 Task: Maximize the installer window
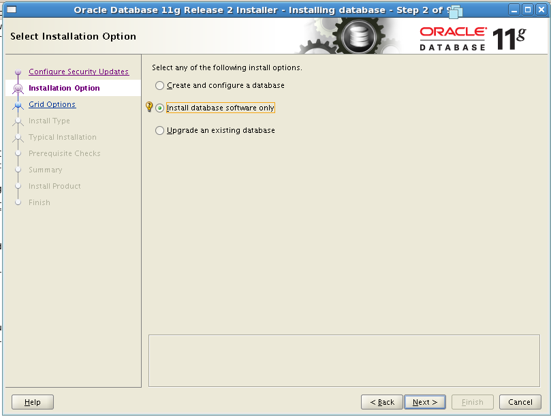coord(528,10)
